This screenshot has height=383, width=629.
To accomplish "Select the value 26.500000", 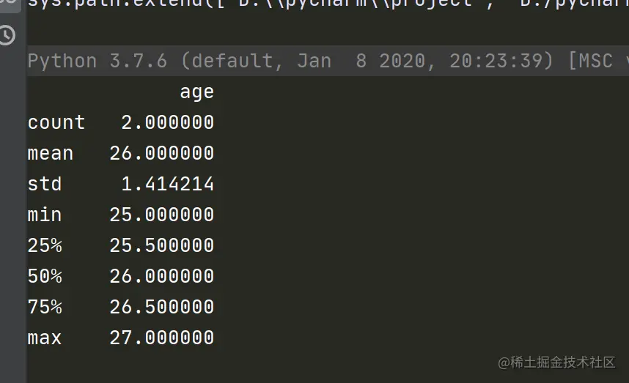I will tap(162, 308).
